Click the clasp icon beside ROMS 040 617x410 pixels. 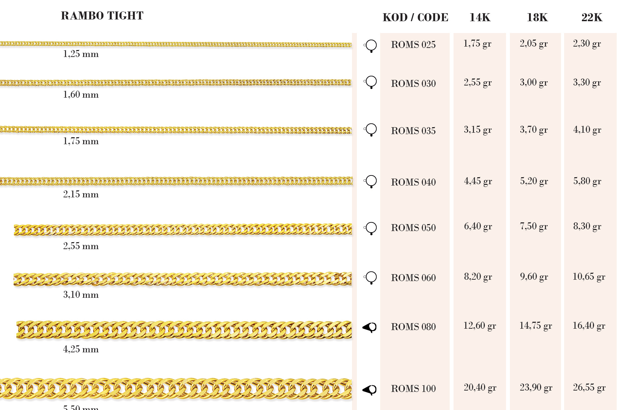(371, 181)
